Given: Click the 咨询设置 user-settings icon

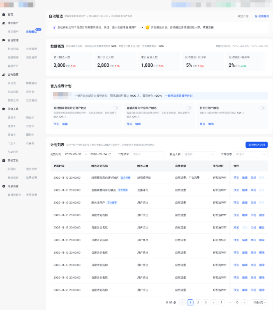Looking at the screenshot, I should coord(4,75).
